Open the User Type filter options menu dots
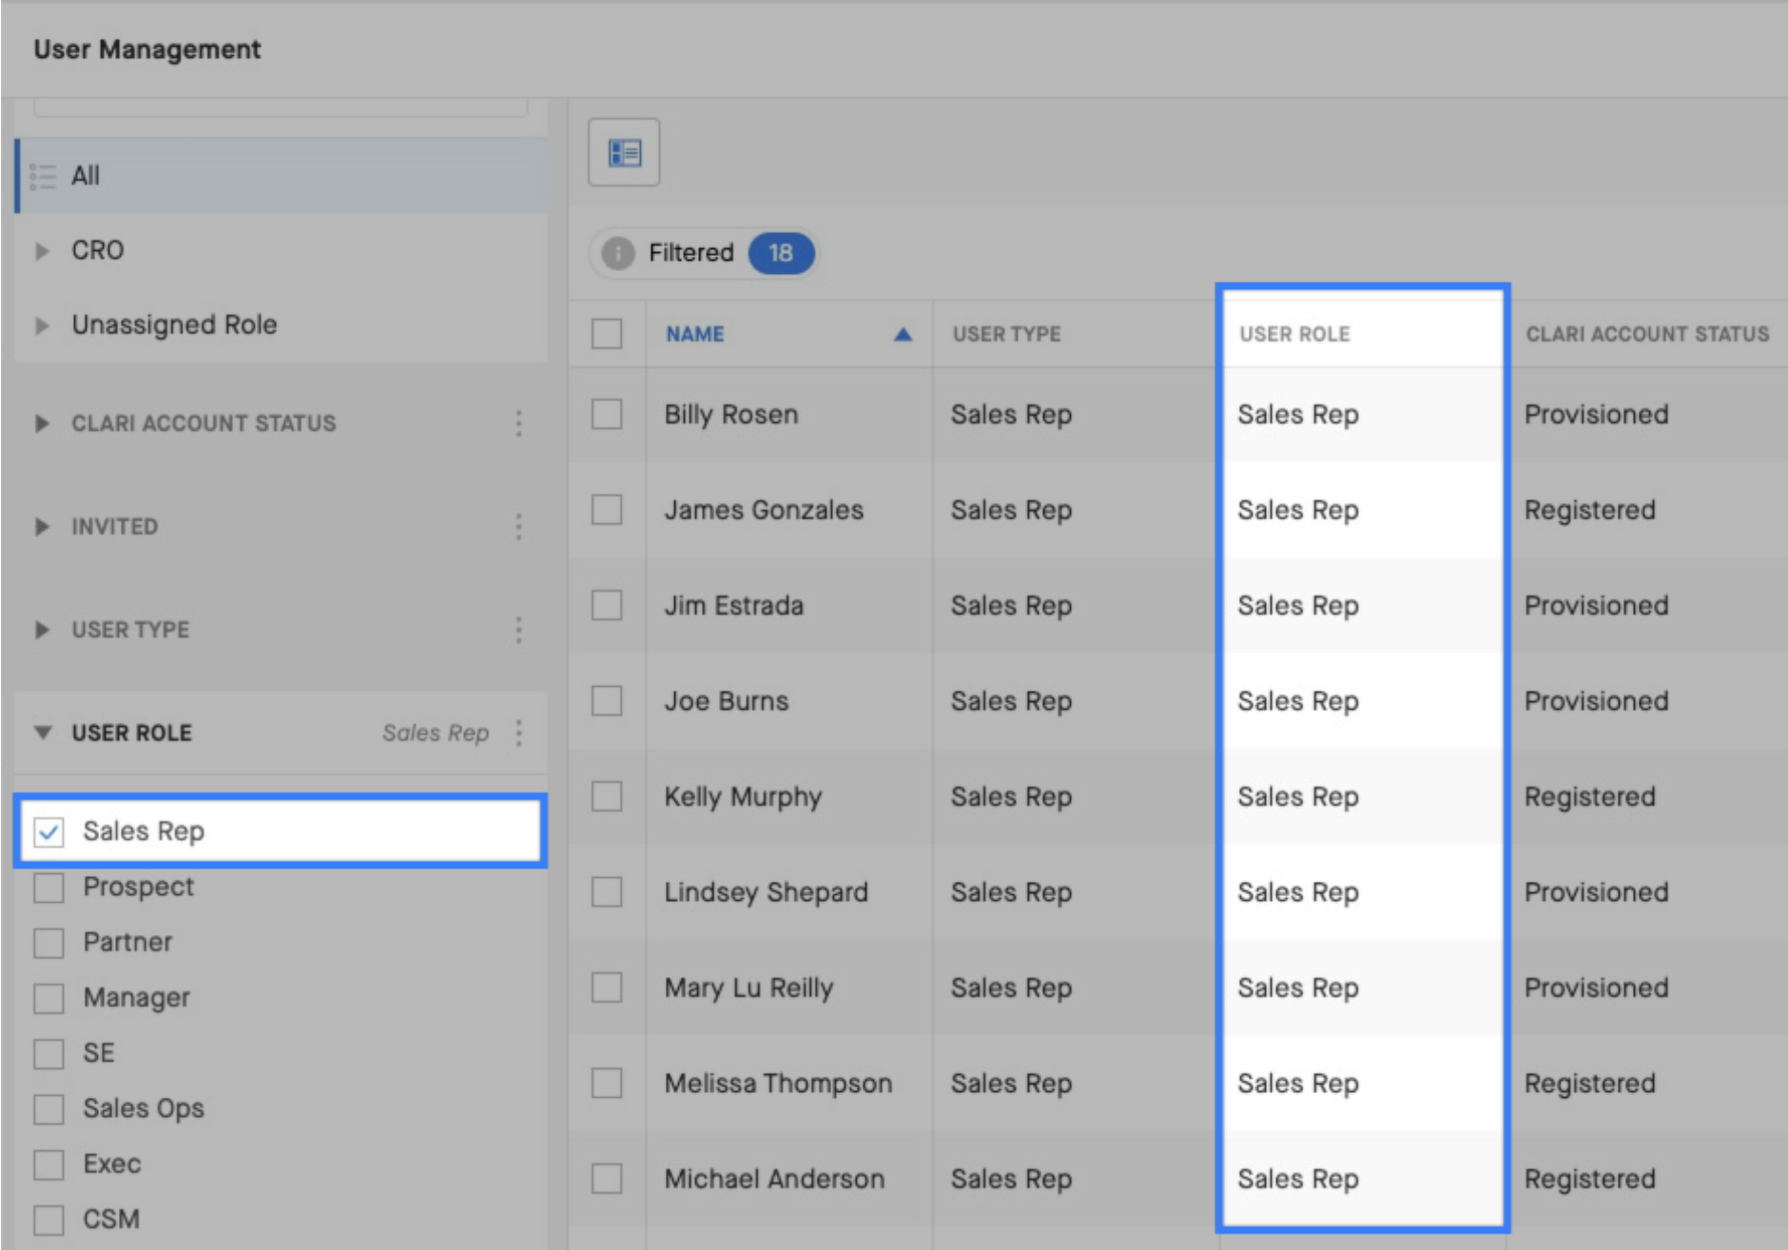The image size is (1788, 1250). click(x=518, y=630)
